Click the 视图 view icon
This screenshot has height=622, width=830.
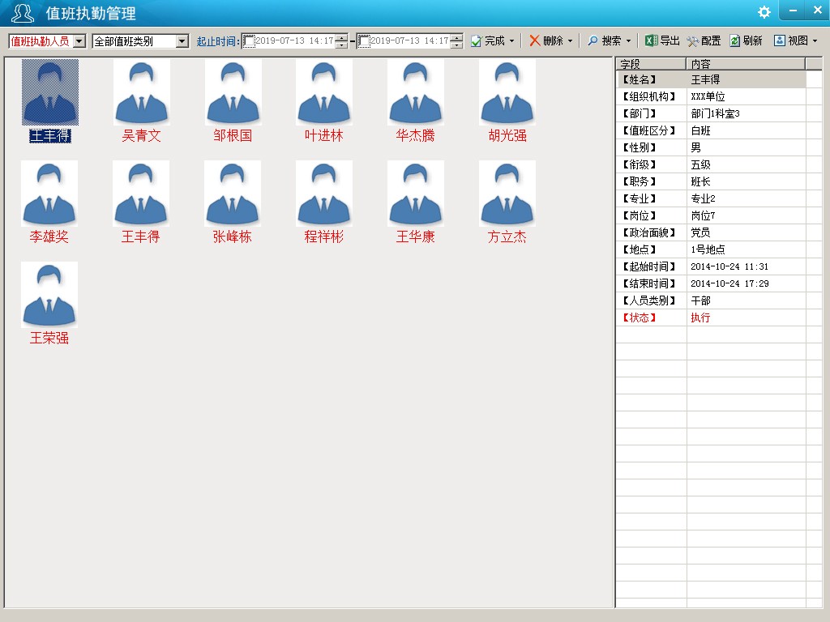point(779,40)
